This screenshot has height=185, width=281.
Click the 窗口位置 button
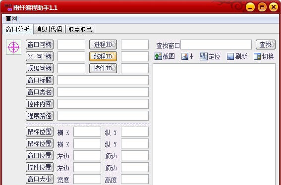(x=40, y=155)
